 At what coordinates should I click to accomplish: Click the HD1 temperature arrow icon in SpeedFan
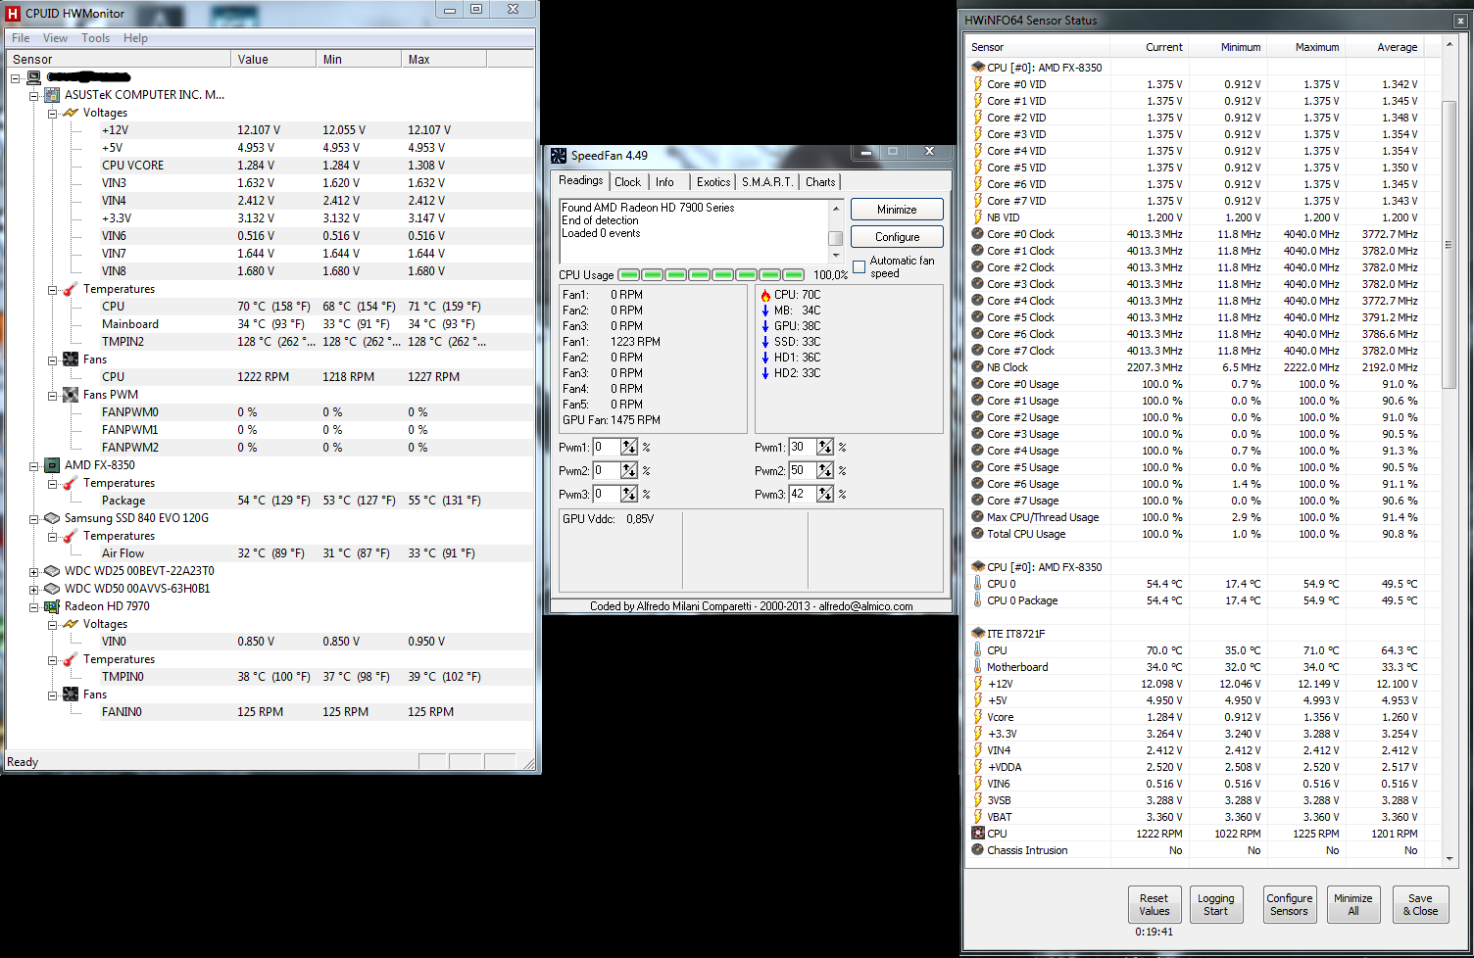pos(765,358)
